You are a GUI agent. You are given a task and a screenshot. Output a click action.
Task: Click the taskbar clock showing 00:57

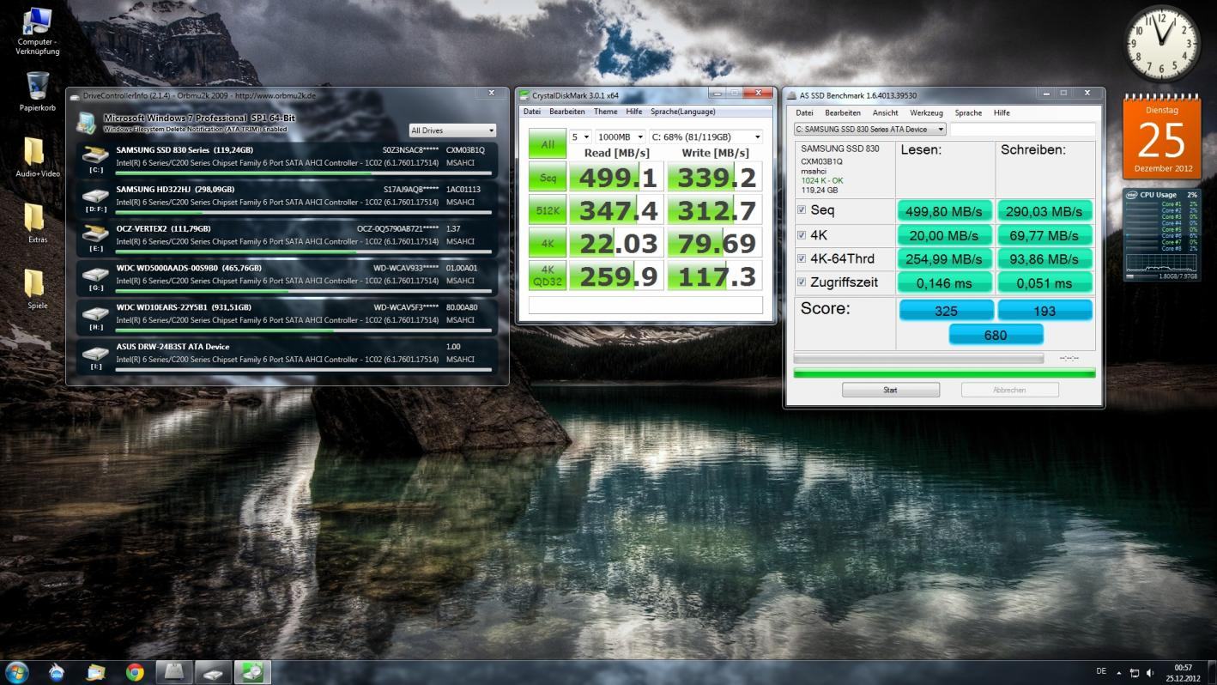1184,672
